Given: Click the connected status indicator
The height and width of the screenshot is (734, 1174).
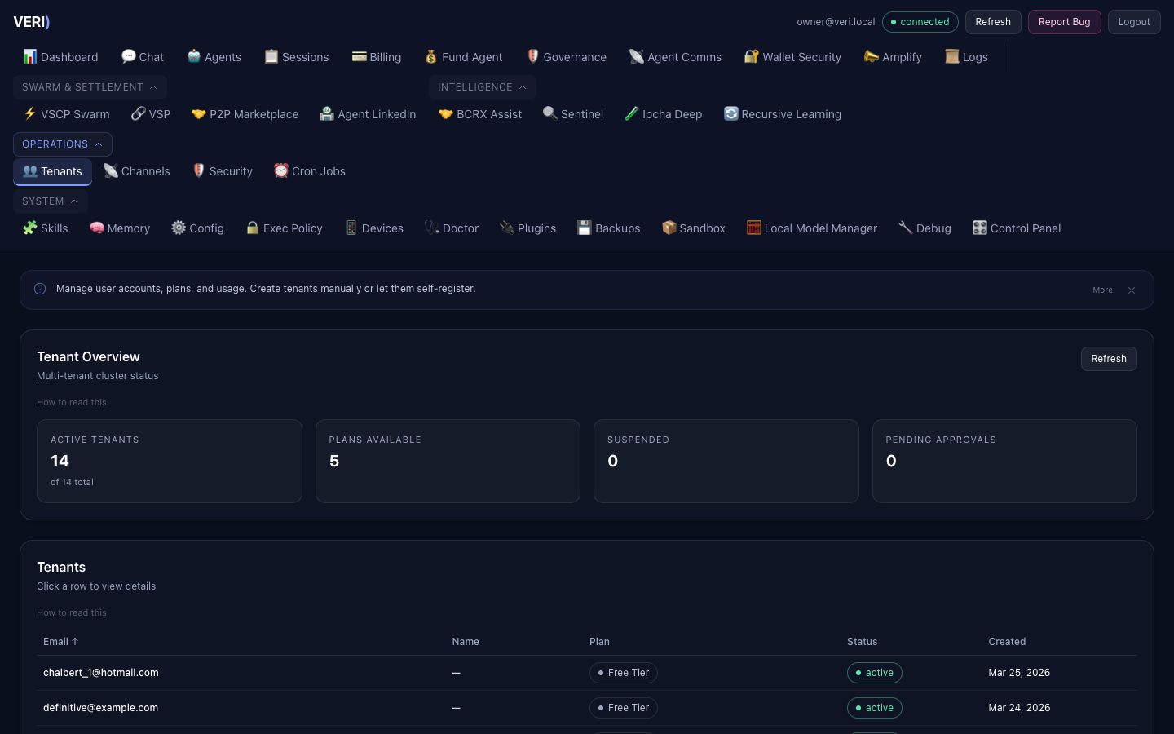Looking at the screenshot, I should (920, 22).
